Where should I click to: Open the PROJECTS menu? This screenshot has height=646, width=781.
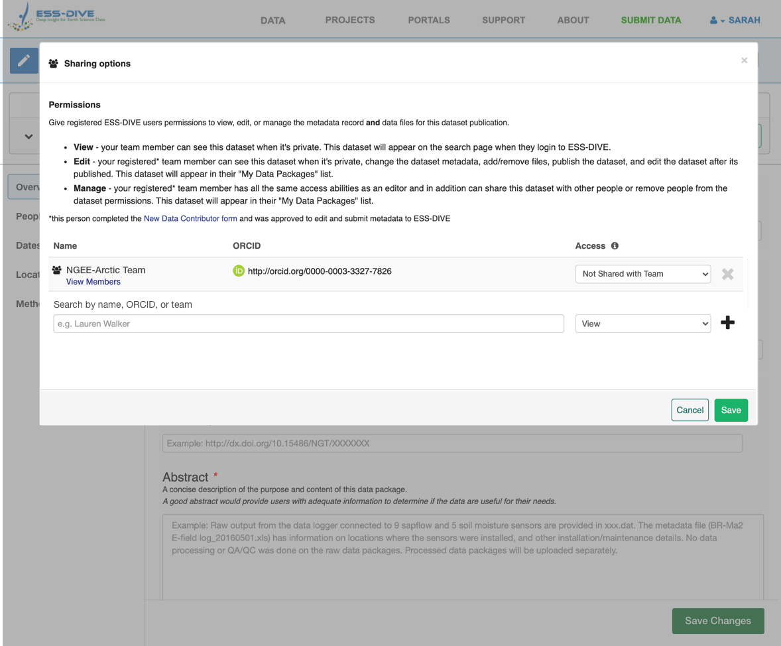(x=350, y=20)
